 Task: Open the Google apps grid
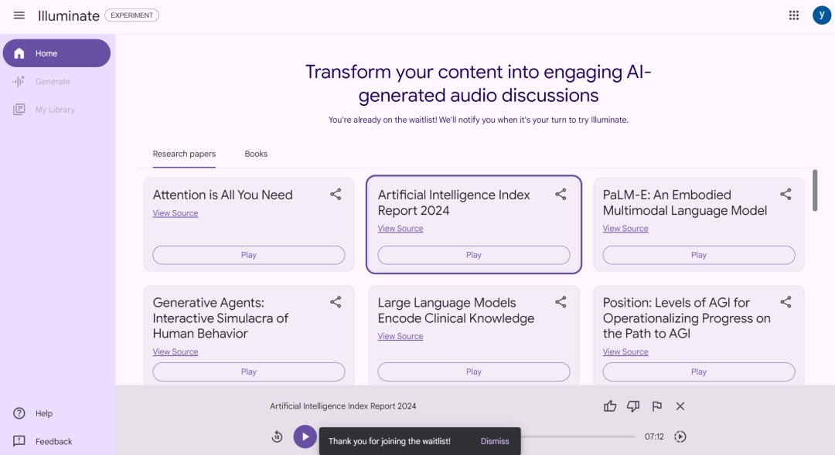[x=793, y=15]
